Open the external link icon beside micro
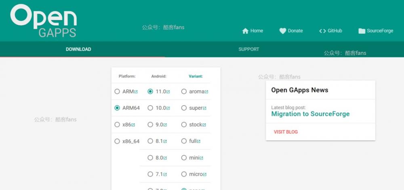 click(204, 175)
